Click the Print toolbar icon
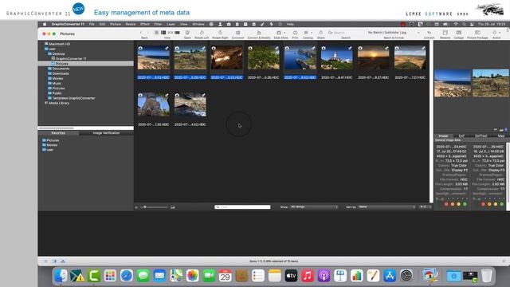510x287 pixels. [x=295, y=33]
